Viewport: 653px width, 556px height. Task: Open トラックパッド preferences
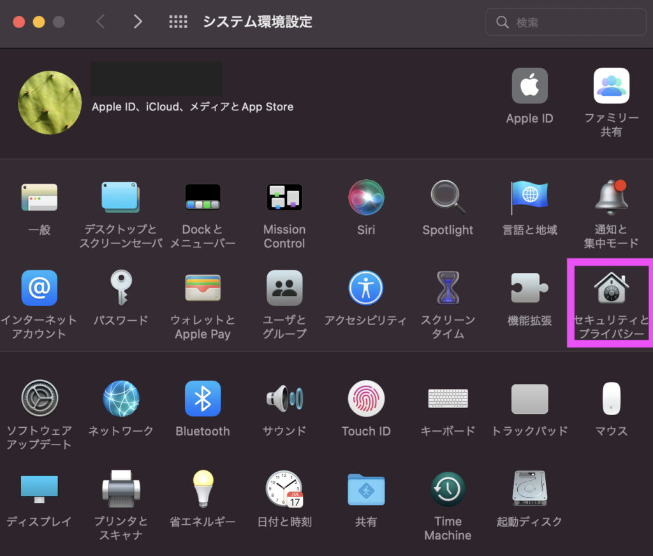pyautogui.click(x=529, y=399)
